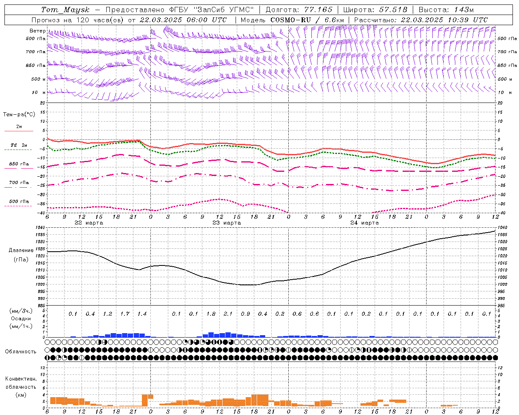Click the '(мм/3ч.)' precipitation unit label

[x=21, y=311]
